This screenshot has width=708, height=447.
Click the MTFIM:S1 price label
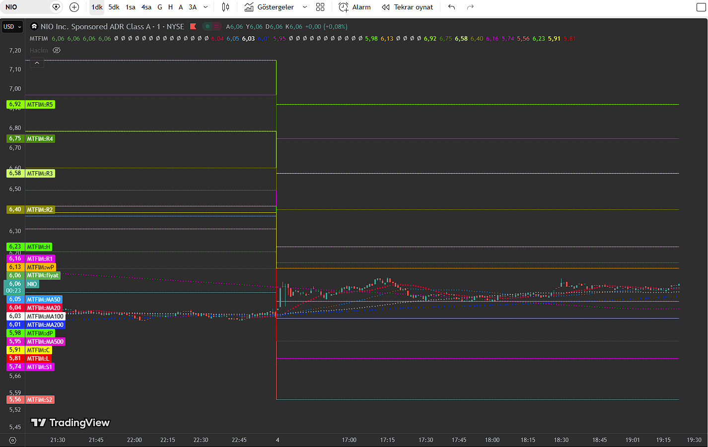click(x=40, y=367)
